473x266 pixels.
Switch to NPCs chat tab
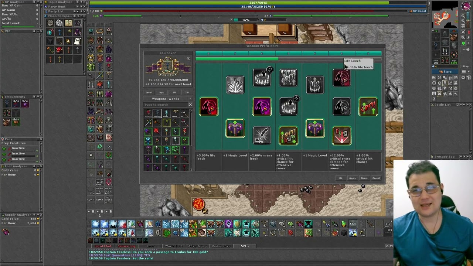tap(245, 246)
